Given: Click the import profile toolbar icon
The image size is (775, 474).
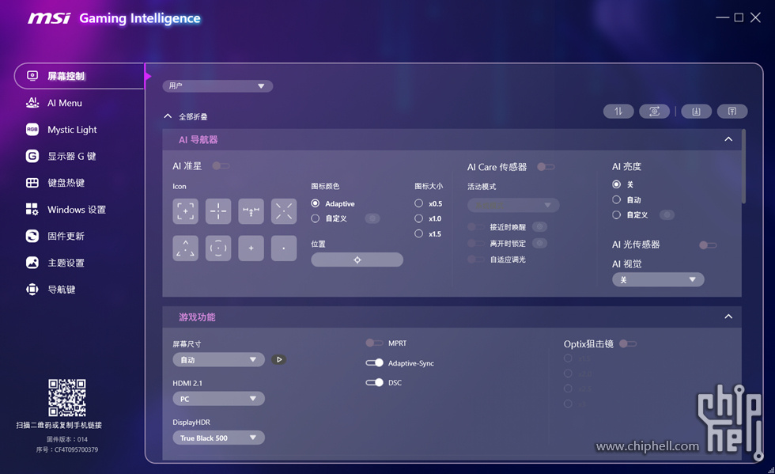Looking at the screenshot, I should click(696, 112).
